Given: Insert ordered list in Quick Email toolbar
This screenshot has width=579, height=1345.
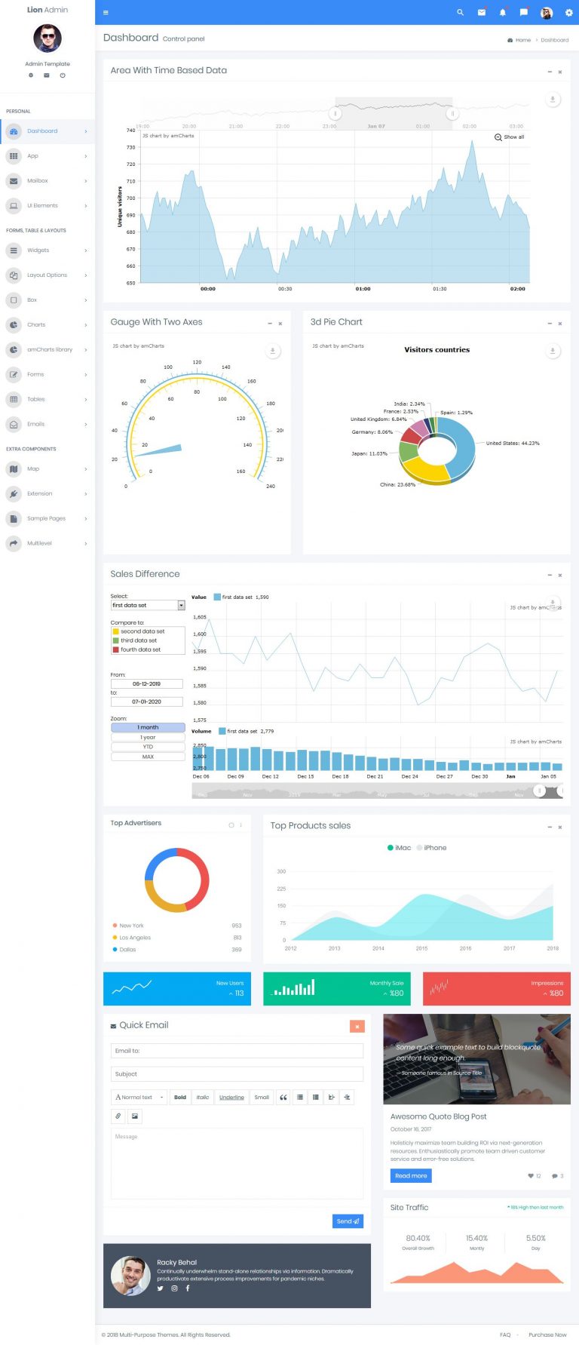Looking at the screenshot, I should (316, 1097).
